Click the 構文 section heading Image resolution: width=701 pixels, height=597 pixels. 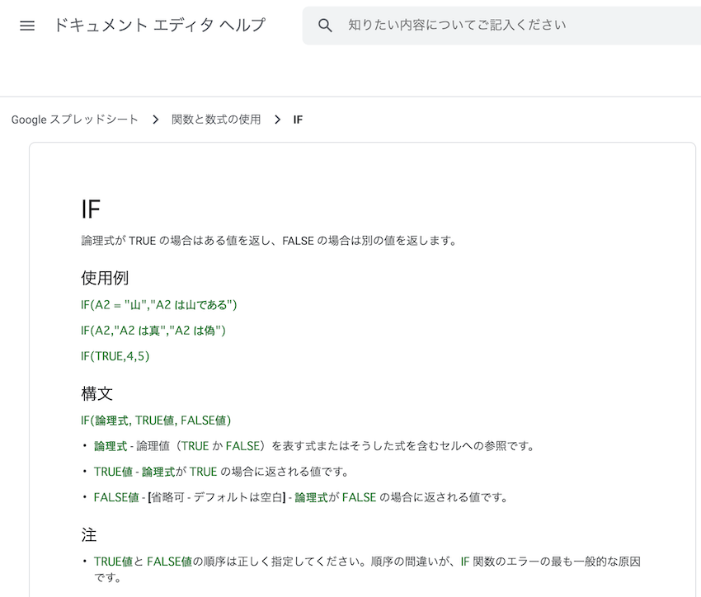point(97,393)
